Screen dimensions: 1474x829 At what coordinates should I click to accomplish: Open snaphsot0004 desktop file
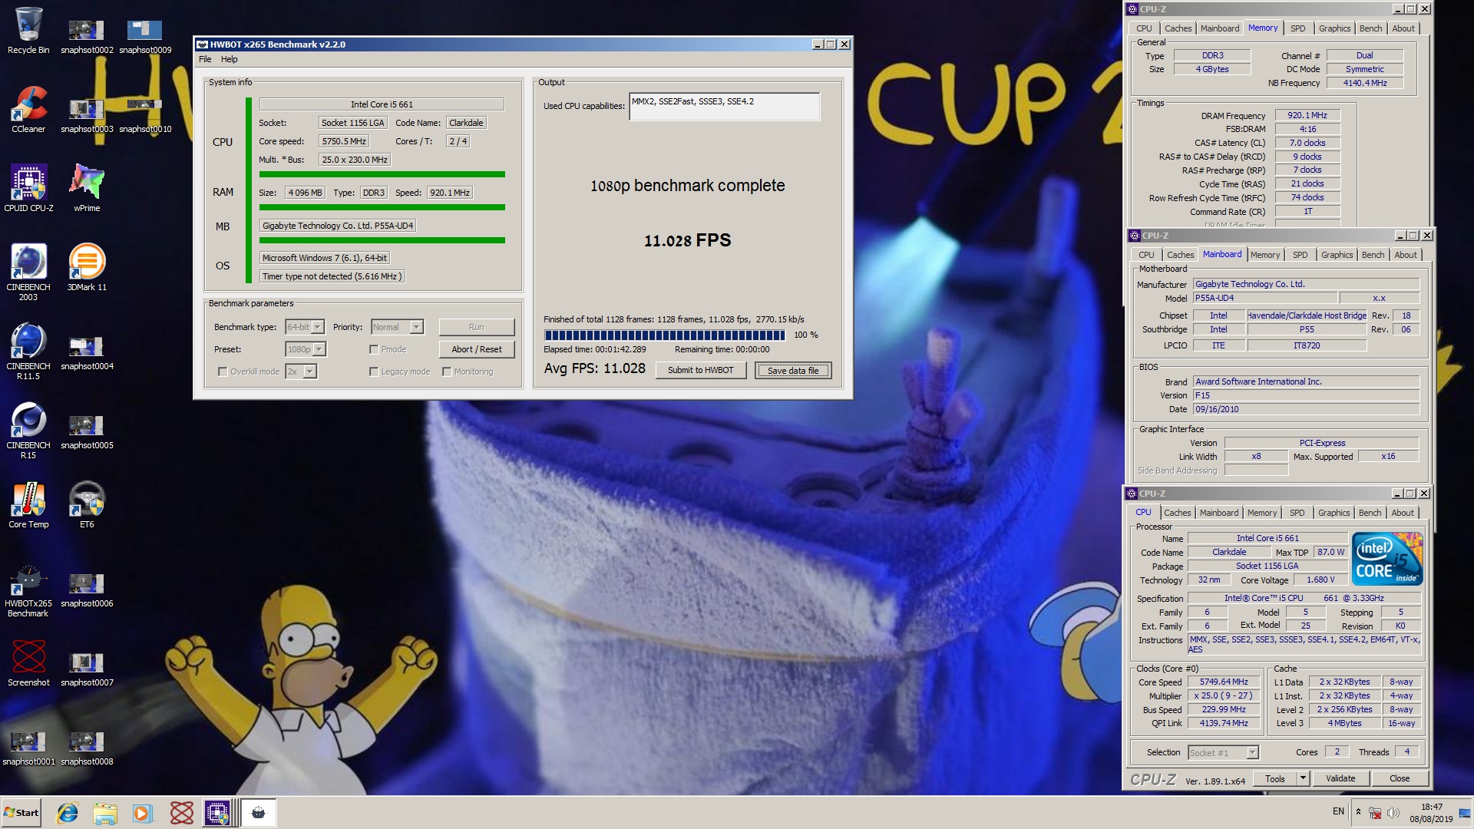(x=87, y=352)
